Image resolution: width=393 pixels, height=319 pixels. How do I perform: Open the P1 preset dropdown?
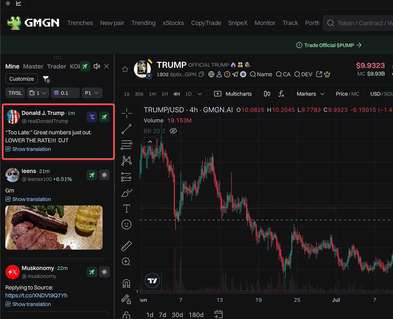click(x=92, y=93)
